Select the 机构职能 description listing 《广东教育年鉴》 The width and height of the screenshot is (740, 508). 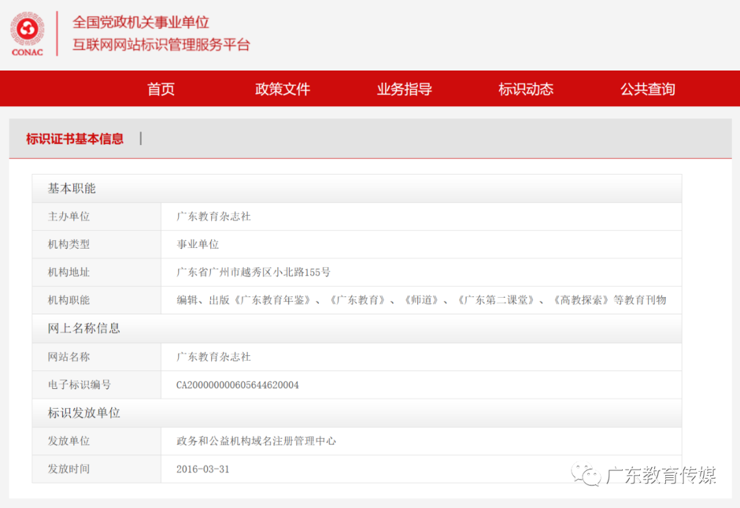coord(421,300)
